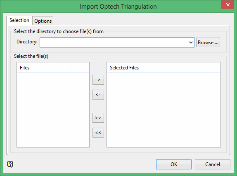Expand the Directory dropdown arrow

(x=191, y=43)
